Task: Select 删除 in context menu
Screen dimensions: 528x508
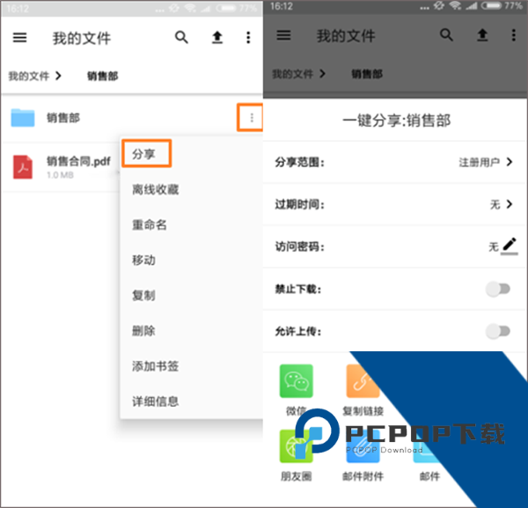Action: 143,331
